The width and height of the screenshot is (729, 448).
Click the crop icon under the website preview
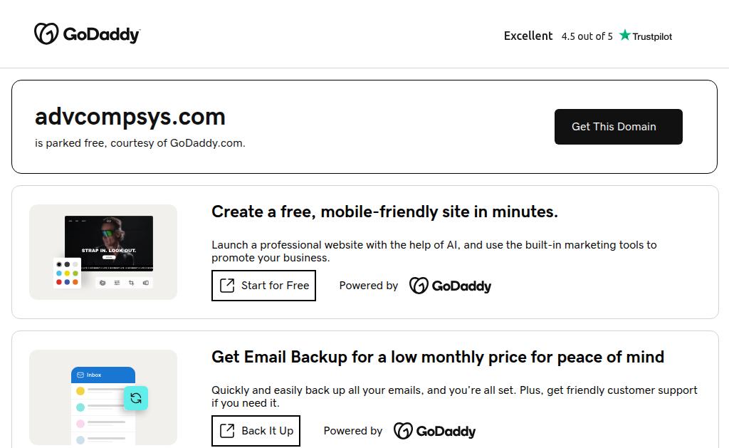pyautogui.click(x=132, y=283)
